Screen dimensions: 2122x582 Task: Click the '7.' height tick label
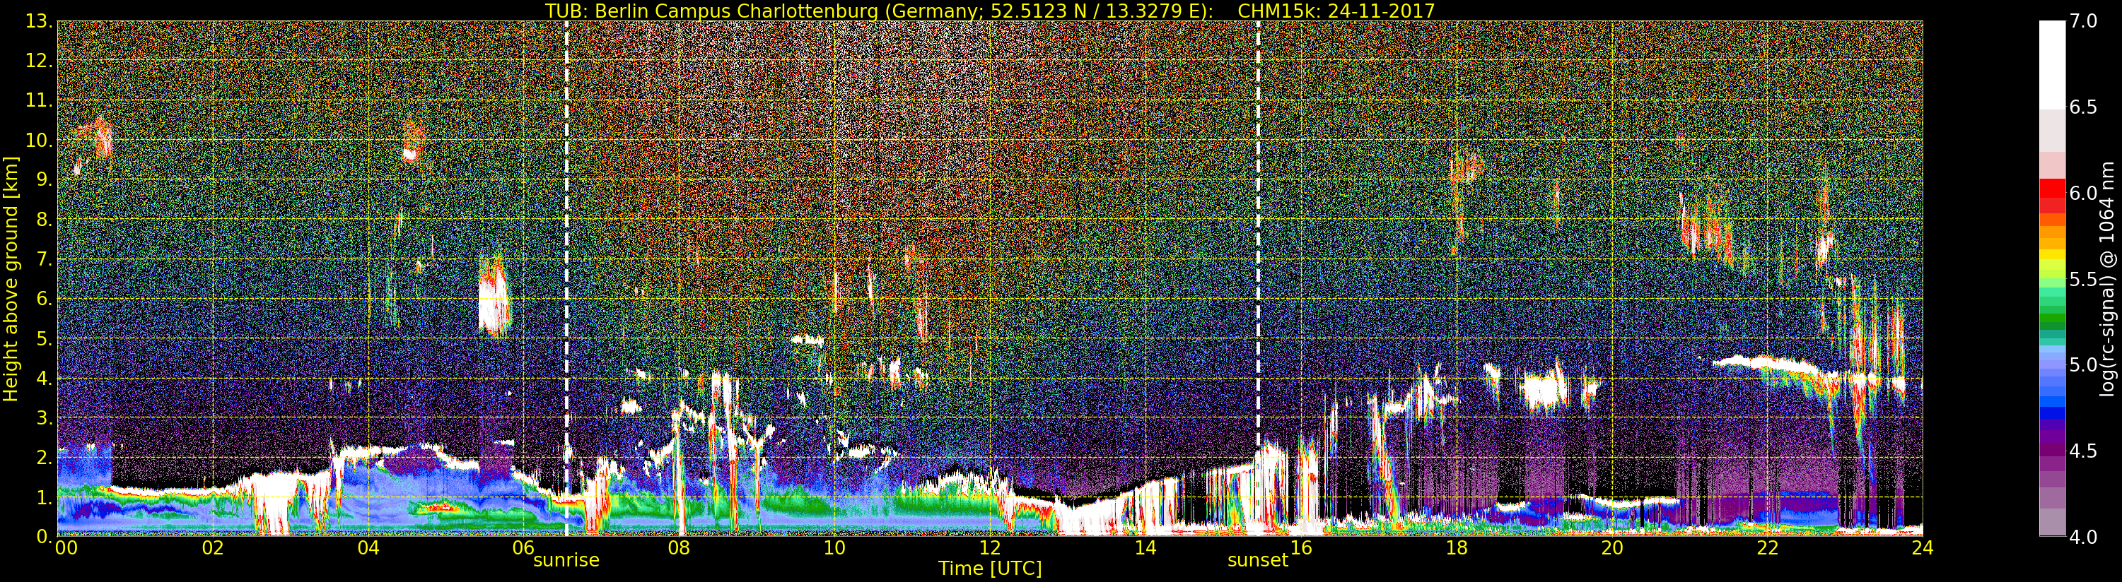pyautogui.click(x=45, y=259)
